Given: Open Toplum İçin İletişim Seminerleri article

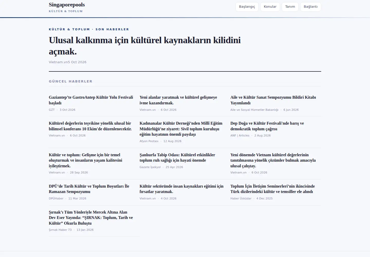Looking at the screenshot, I should 273,189.
